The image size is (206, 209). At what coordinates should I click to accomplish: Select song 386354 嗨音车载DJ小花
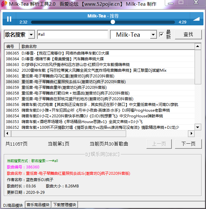pos(100,116)
